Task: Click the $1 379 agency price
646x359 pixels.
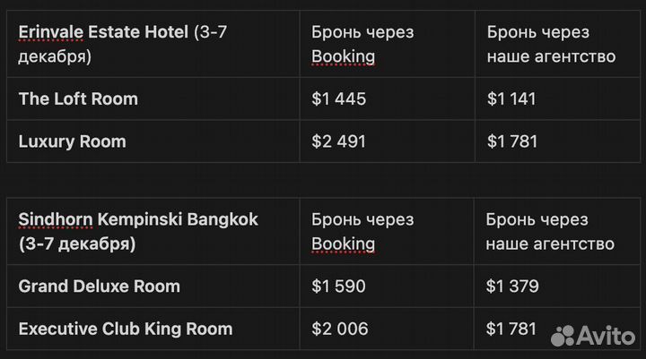Action: point(512,286)
